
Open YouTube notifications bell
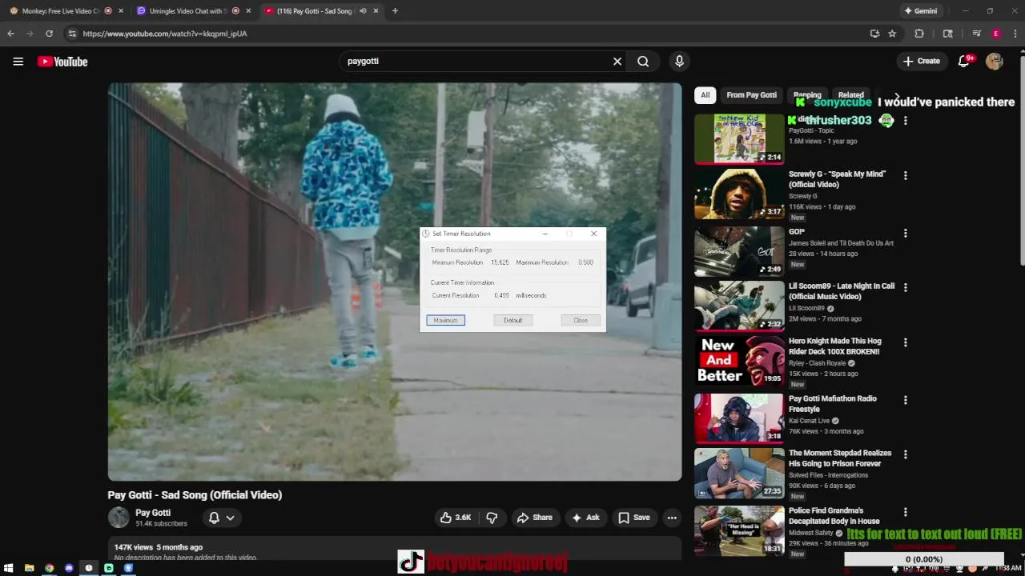tap(965, 61)
